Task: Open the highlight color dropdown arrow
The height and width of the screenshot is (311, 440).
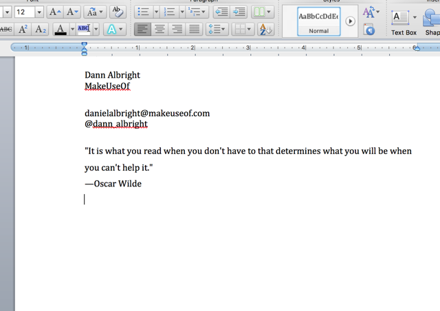Action: pyautogui.click(x=96, y=29)
